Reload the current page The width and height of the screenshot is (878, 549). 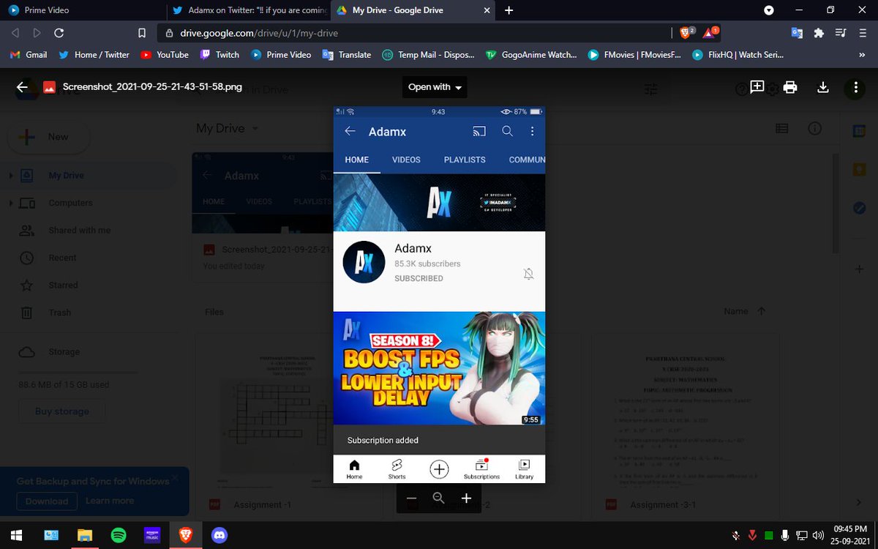click(x=59, y=33)
